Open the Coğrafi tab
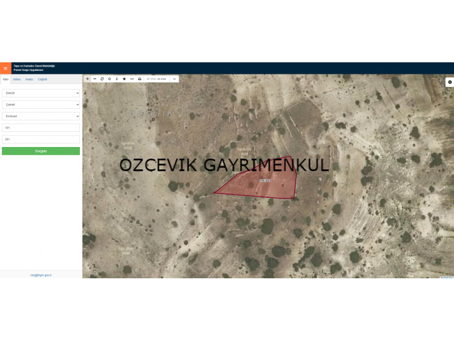 [42, 79]
